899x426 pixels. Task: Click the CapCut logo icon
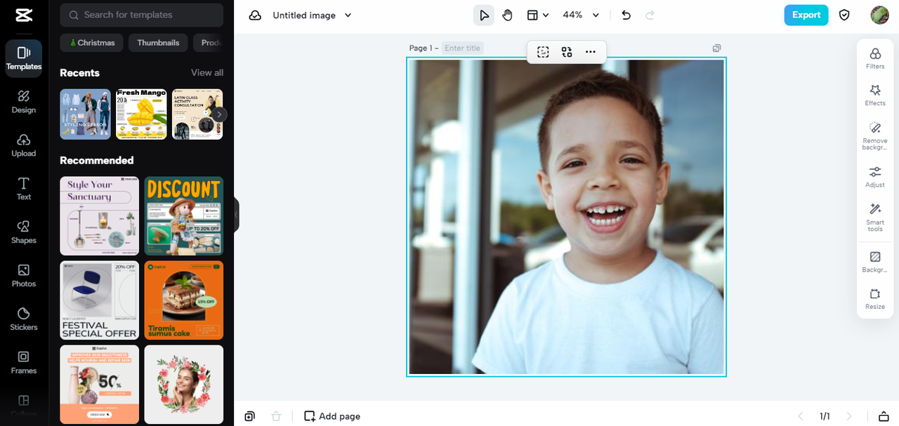pyautogui.click(x=24, y=15)
